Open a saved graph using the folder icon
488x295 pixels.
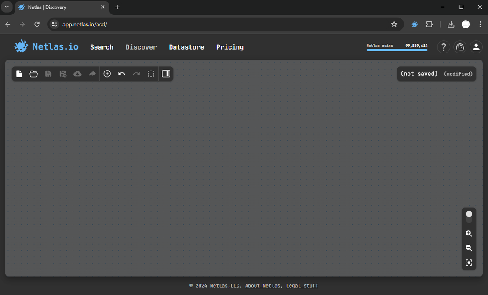tap(34, 74)
